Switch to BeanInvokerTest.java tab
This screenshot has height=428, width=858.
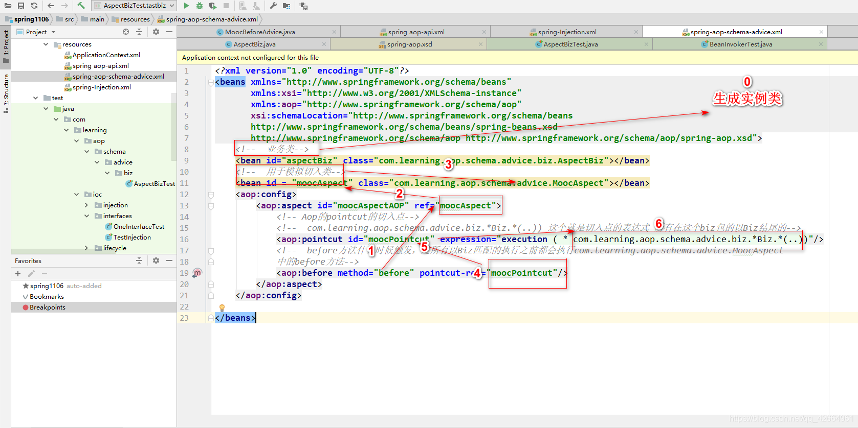pos(740,44)
